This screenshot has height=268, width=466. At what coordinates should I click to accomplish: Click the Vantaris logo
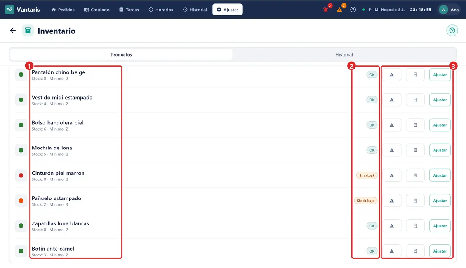coord(23,10)
